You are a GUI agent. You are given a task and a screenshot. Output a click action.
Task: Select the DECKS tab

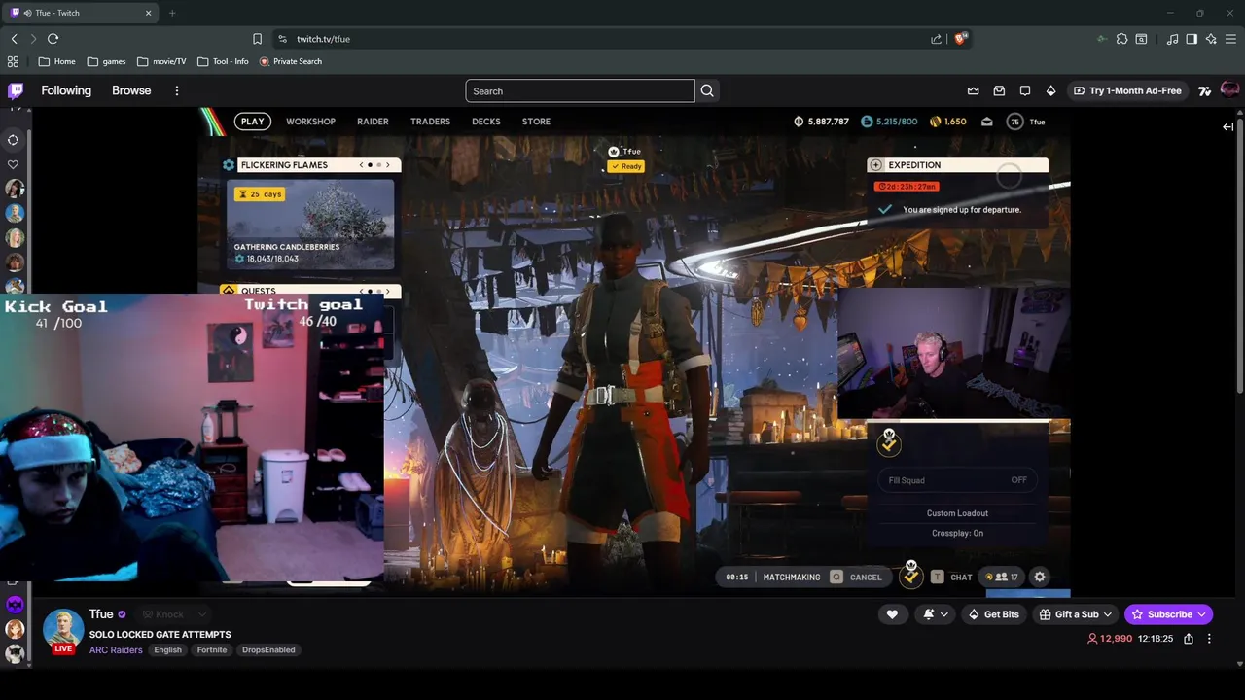[x=485, y=122]
